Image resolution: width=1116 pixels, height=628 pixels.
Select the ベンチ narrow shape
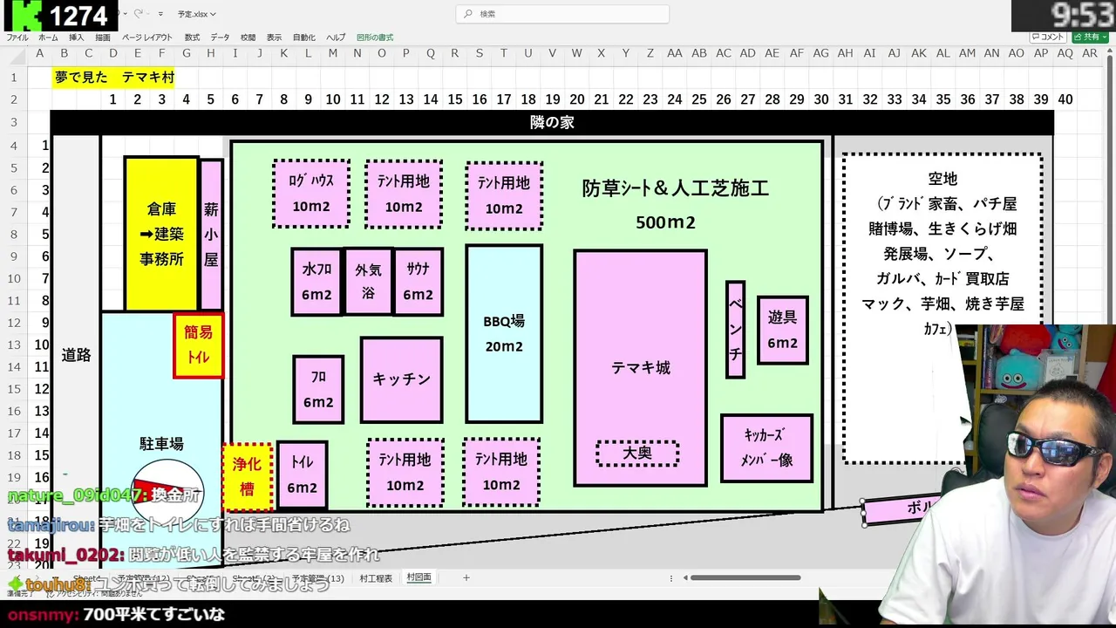click(735, 330)
